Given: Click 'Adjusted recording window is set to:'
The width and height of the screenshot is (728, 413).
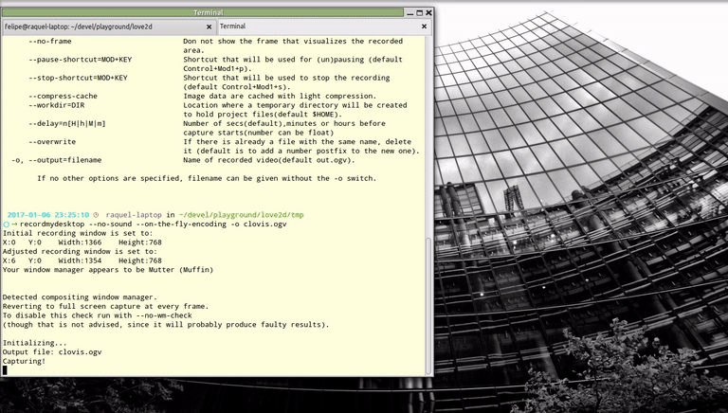Looking at the screenshot, I should 80,252.
